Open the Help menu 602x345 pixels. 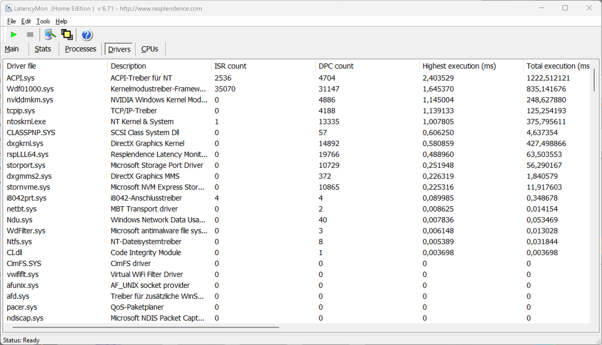coord(61,21)
